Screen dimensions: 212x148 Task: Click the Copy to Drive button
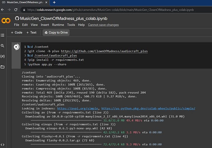(x=56, y=32)
